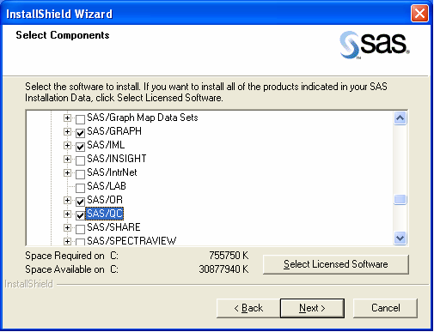Uncheck the SAS/GRAPH checkbox
This screenshot has height=332, width=434.
tap(80, 133)
